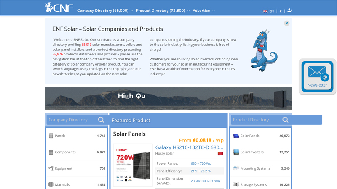Click the China flag beside Horay Solar

point(220,153)
